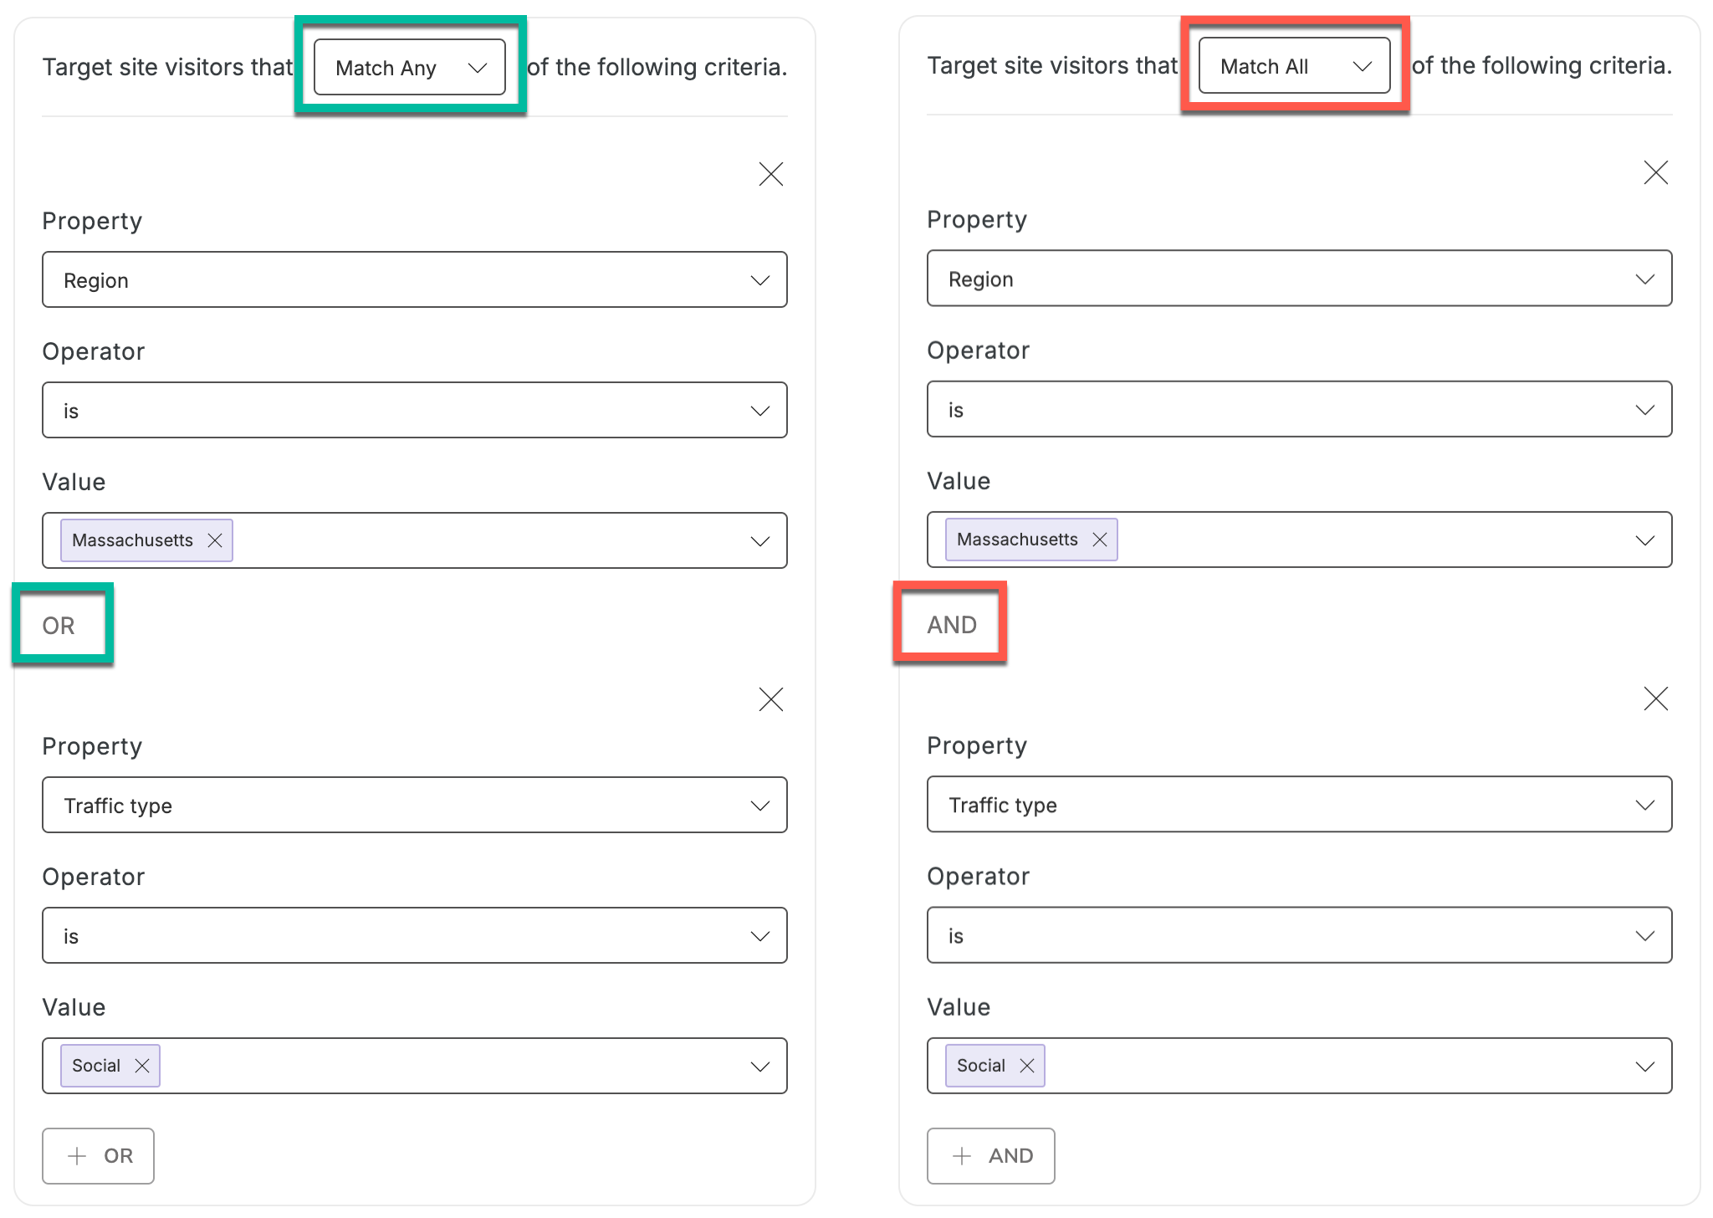This screenshot has width=1713, height=1218.
Task: Remove Social tag in Match All panel
Action: [x=1027, y=1066]
